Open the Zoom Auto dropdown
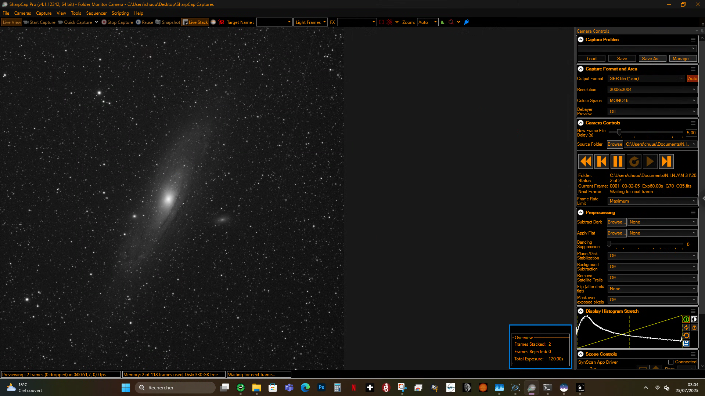The height and width of the screenshot is (396, 705). click(x=428, y=22)
